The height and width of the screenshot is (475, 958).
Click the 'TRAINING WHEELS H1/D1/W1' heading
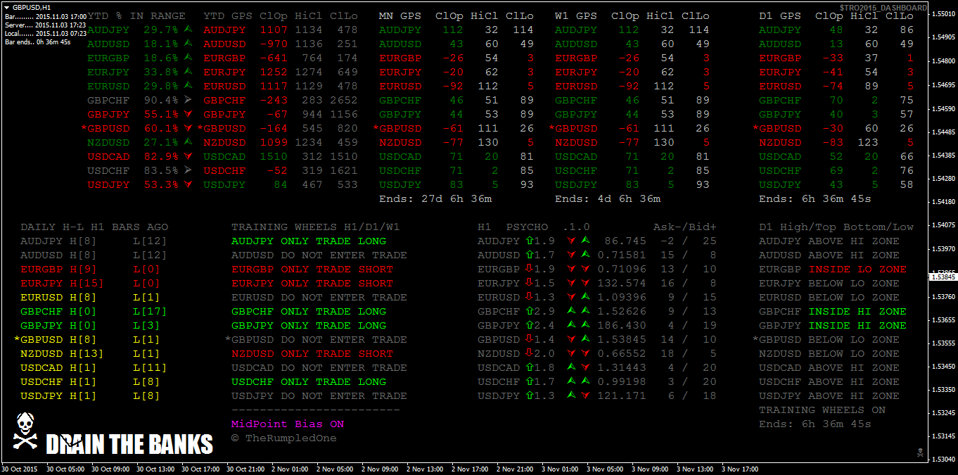(x=316, y=227)
